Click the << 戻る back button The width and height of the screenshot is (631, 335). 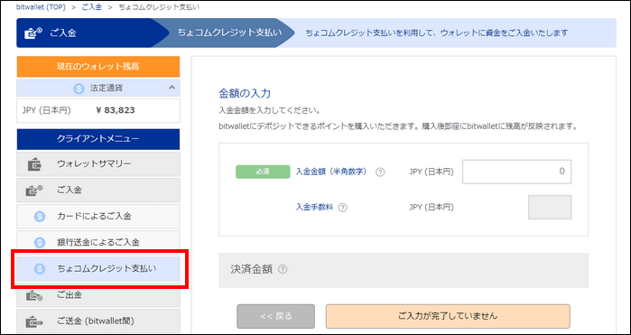(275, 316)
